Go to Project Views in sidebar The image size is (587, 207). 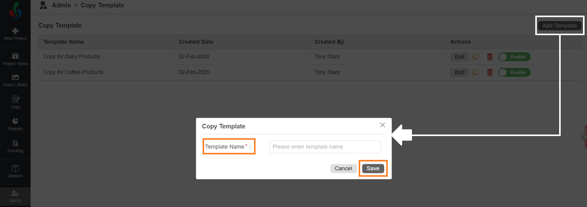(x=15, y=59)
